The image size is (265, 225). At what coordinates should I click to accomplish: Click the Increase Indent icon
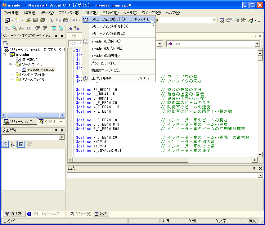pos(45,28)
